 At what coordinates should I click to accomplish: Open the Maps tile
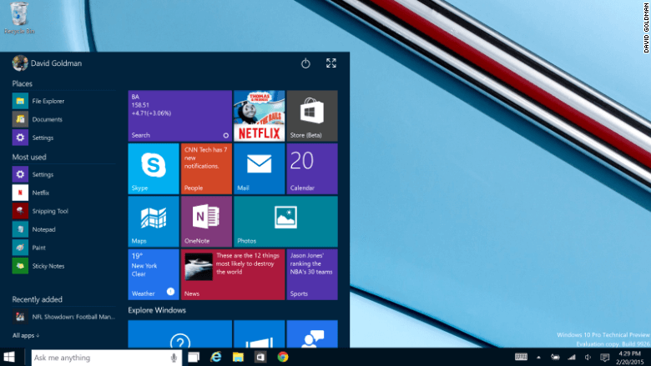[154, 222]
